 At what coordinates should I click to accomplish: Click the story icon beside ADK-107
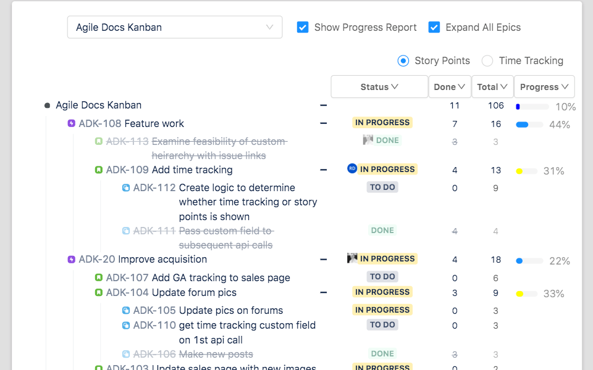(98, 277)
